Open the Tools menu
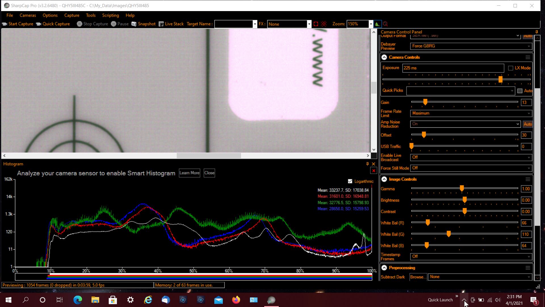This screenshot has height=307, width=545. click(91, 15)
